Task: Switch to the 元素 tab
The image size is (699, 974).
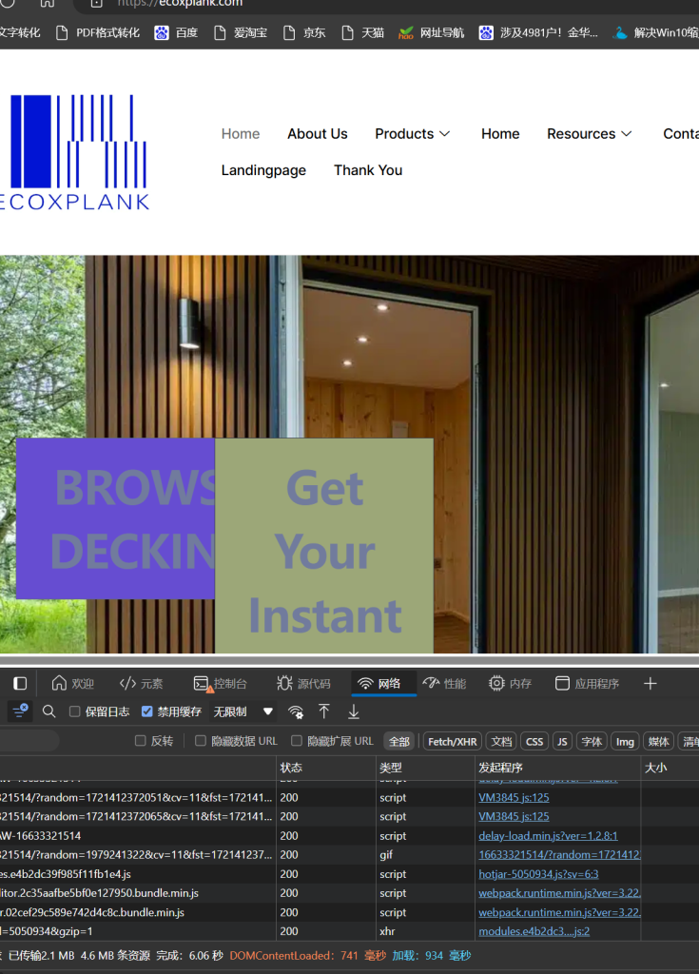Action: click(x=142, y=683)
